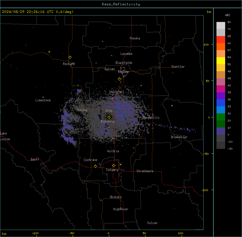This screenshot has width=242, height=237.
Task: Click the km unit label at bottom left
Action: [4, 234]
